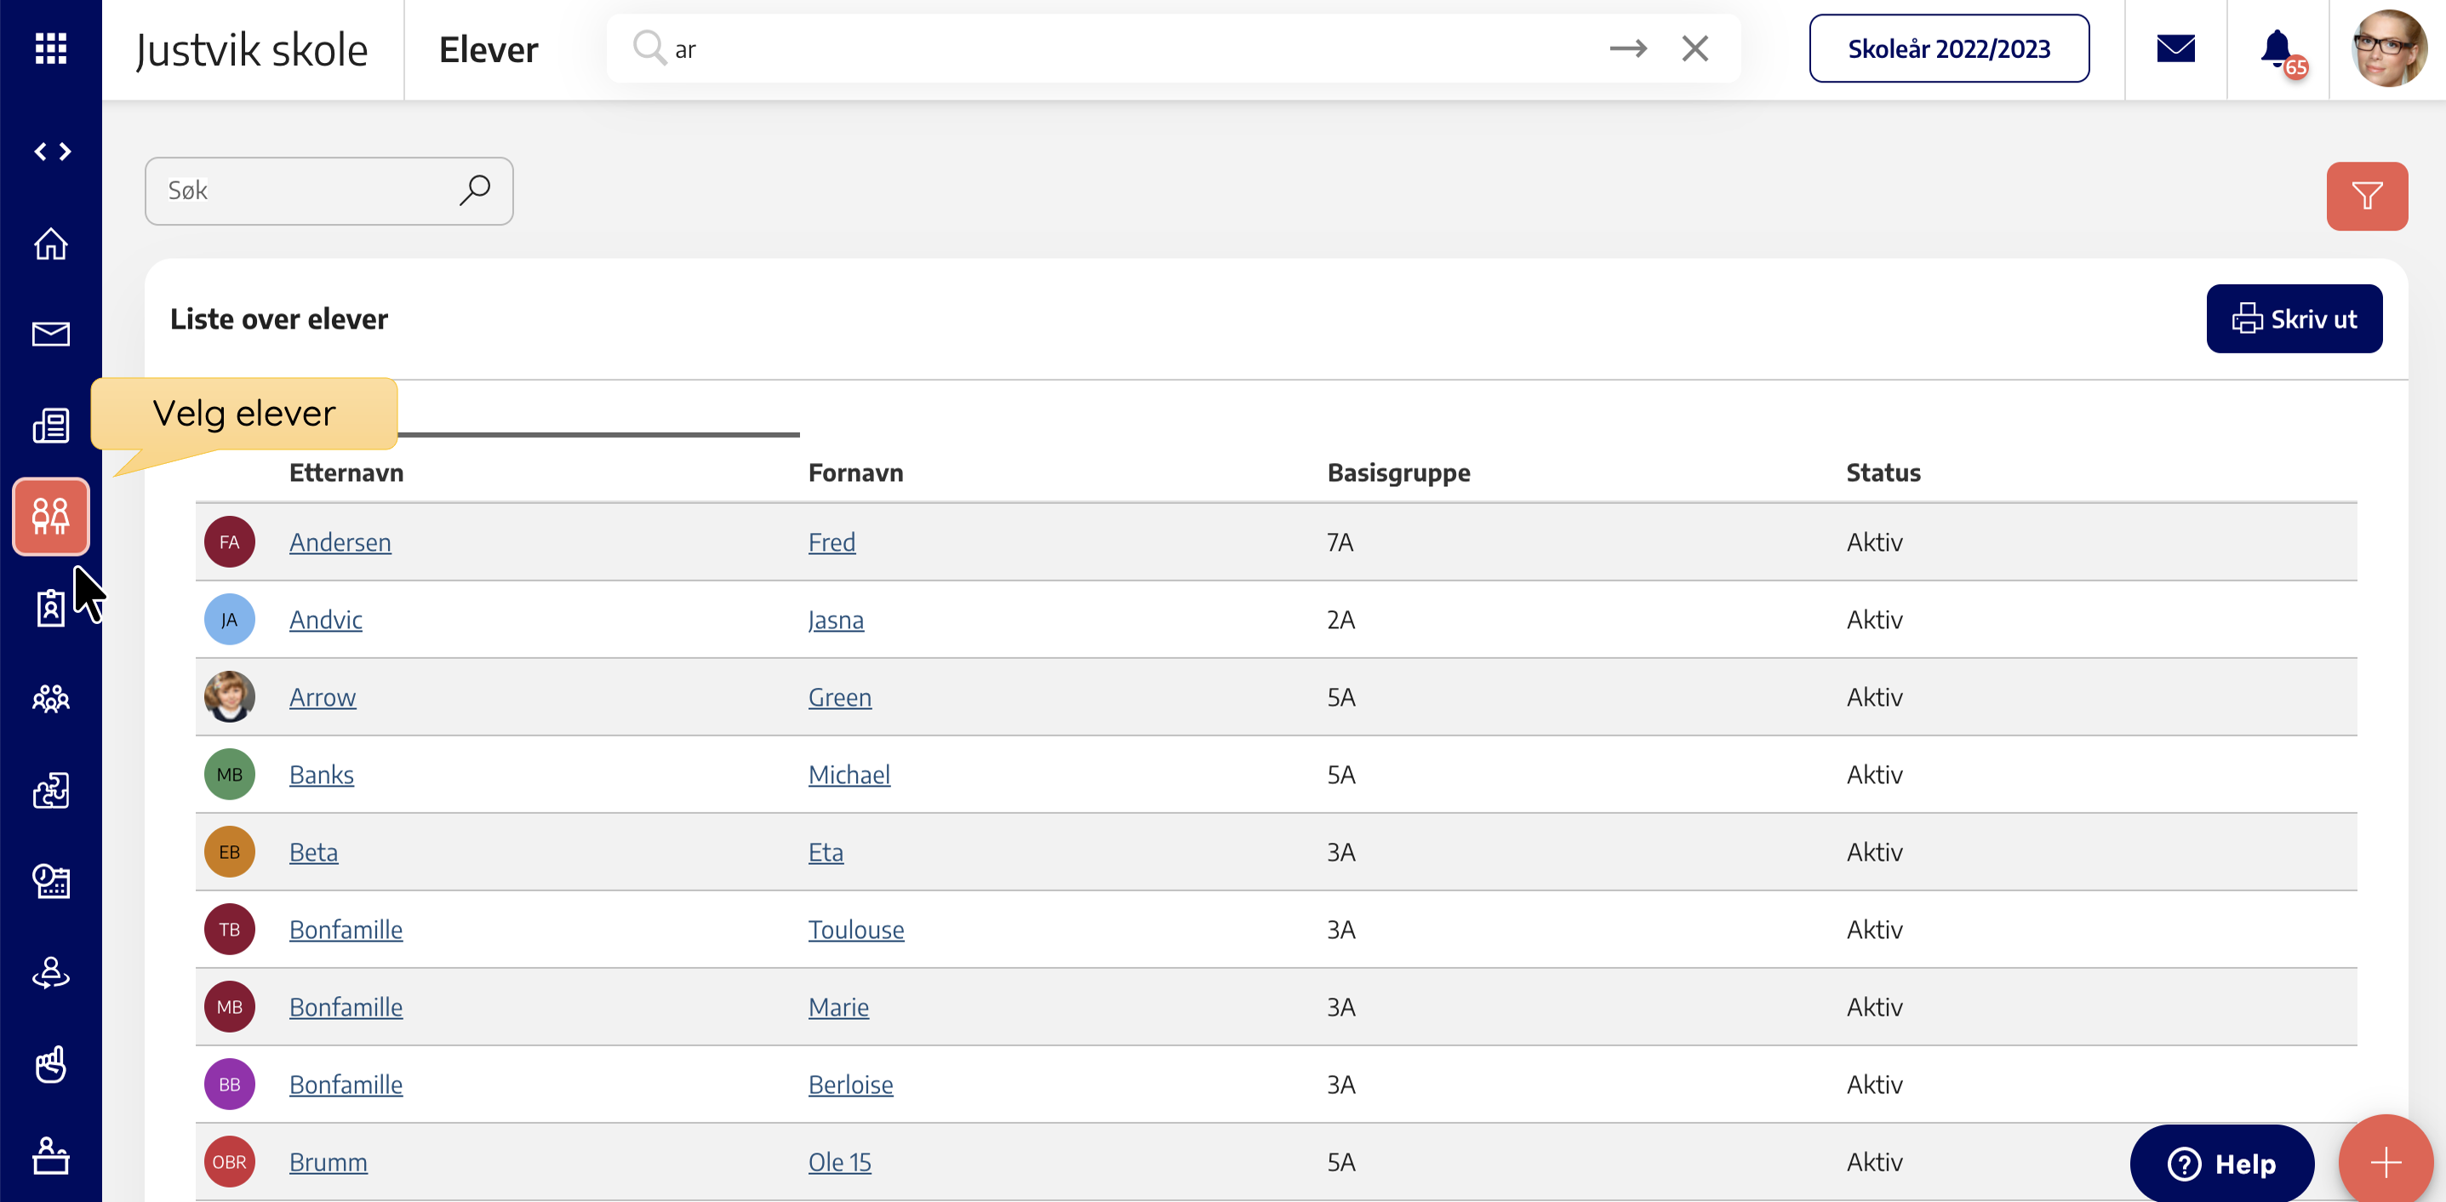
Task: Sort by Etternavn column header
Action: pyautogui.click(x=346, y=472)
